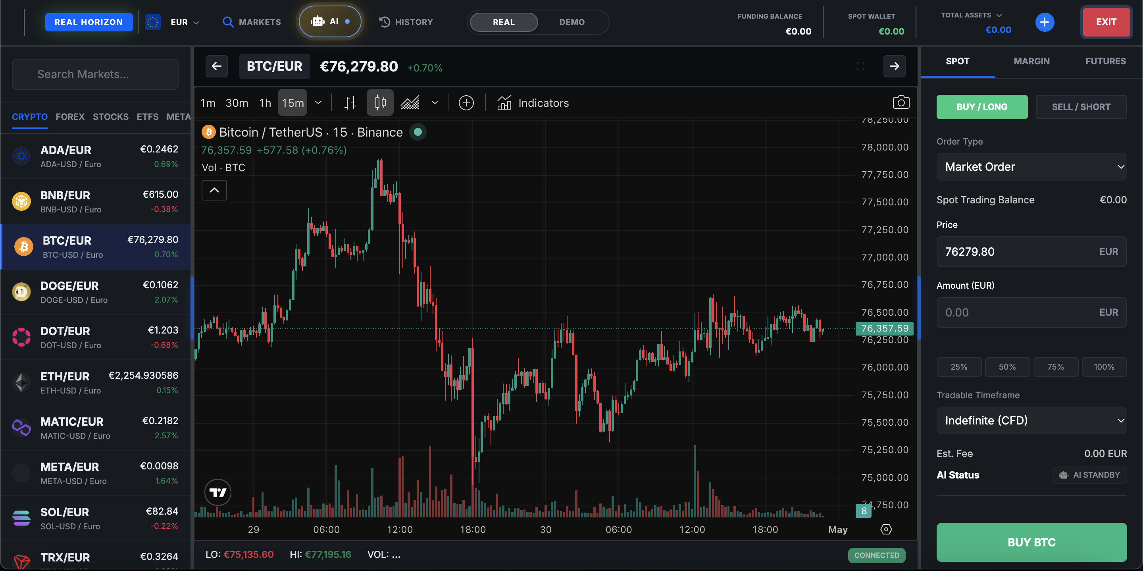Open History via the clock icon
This screenshot has height=571, width=1143.
pyautogui.click(x=384, y=22)
